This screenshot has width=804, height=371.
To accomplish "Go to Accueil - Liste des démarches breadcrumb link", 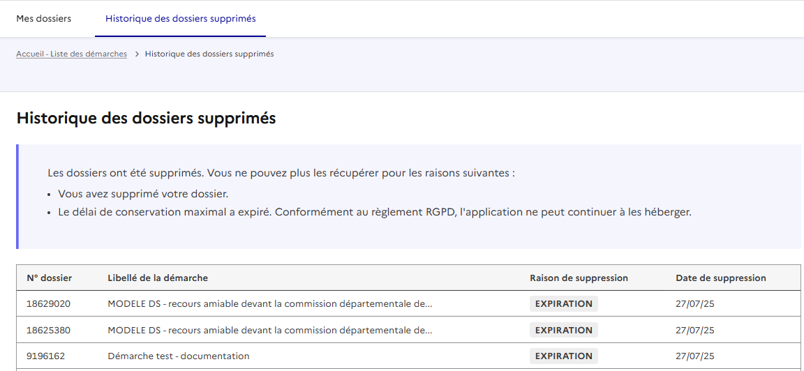I will click(72, 54).
